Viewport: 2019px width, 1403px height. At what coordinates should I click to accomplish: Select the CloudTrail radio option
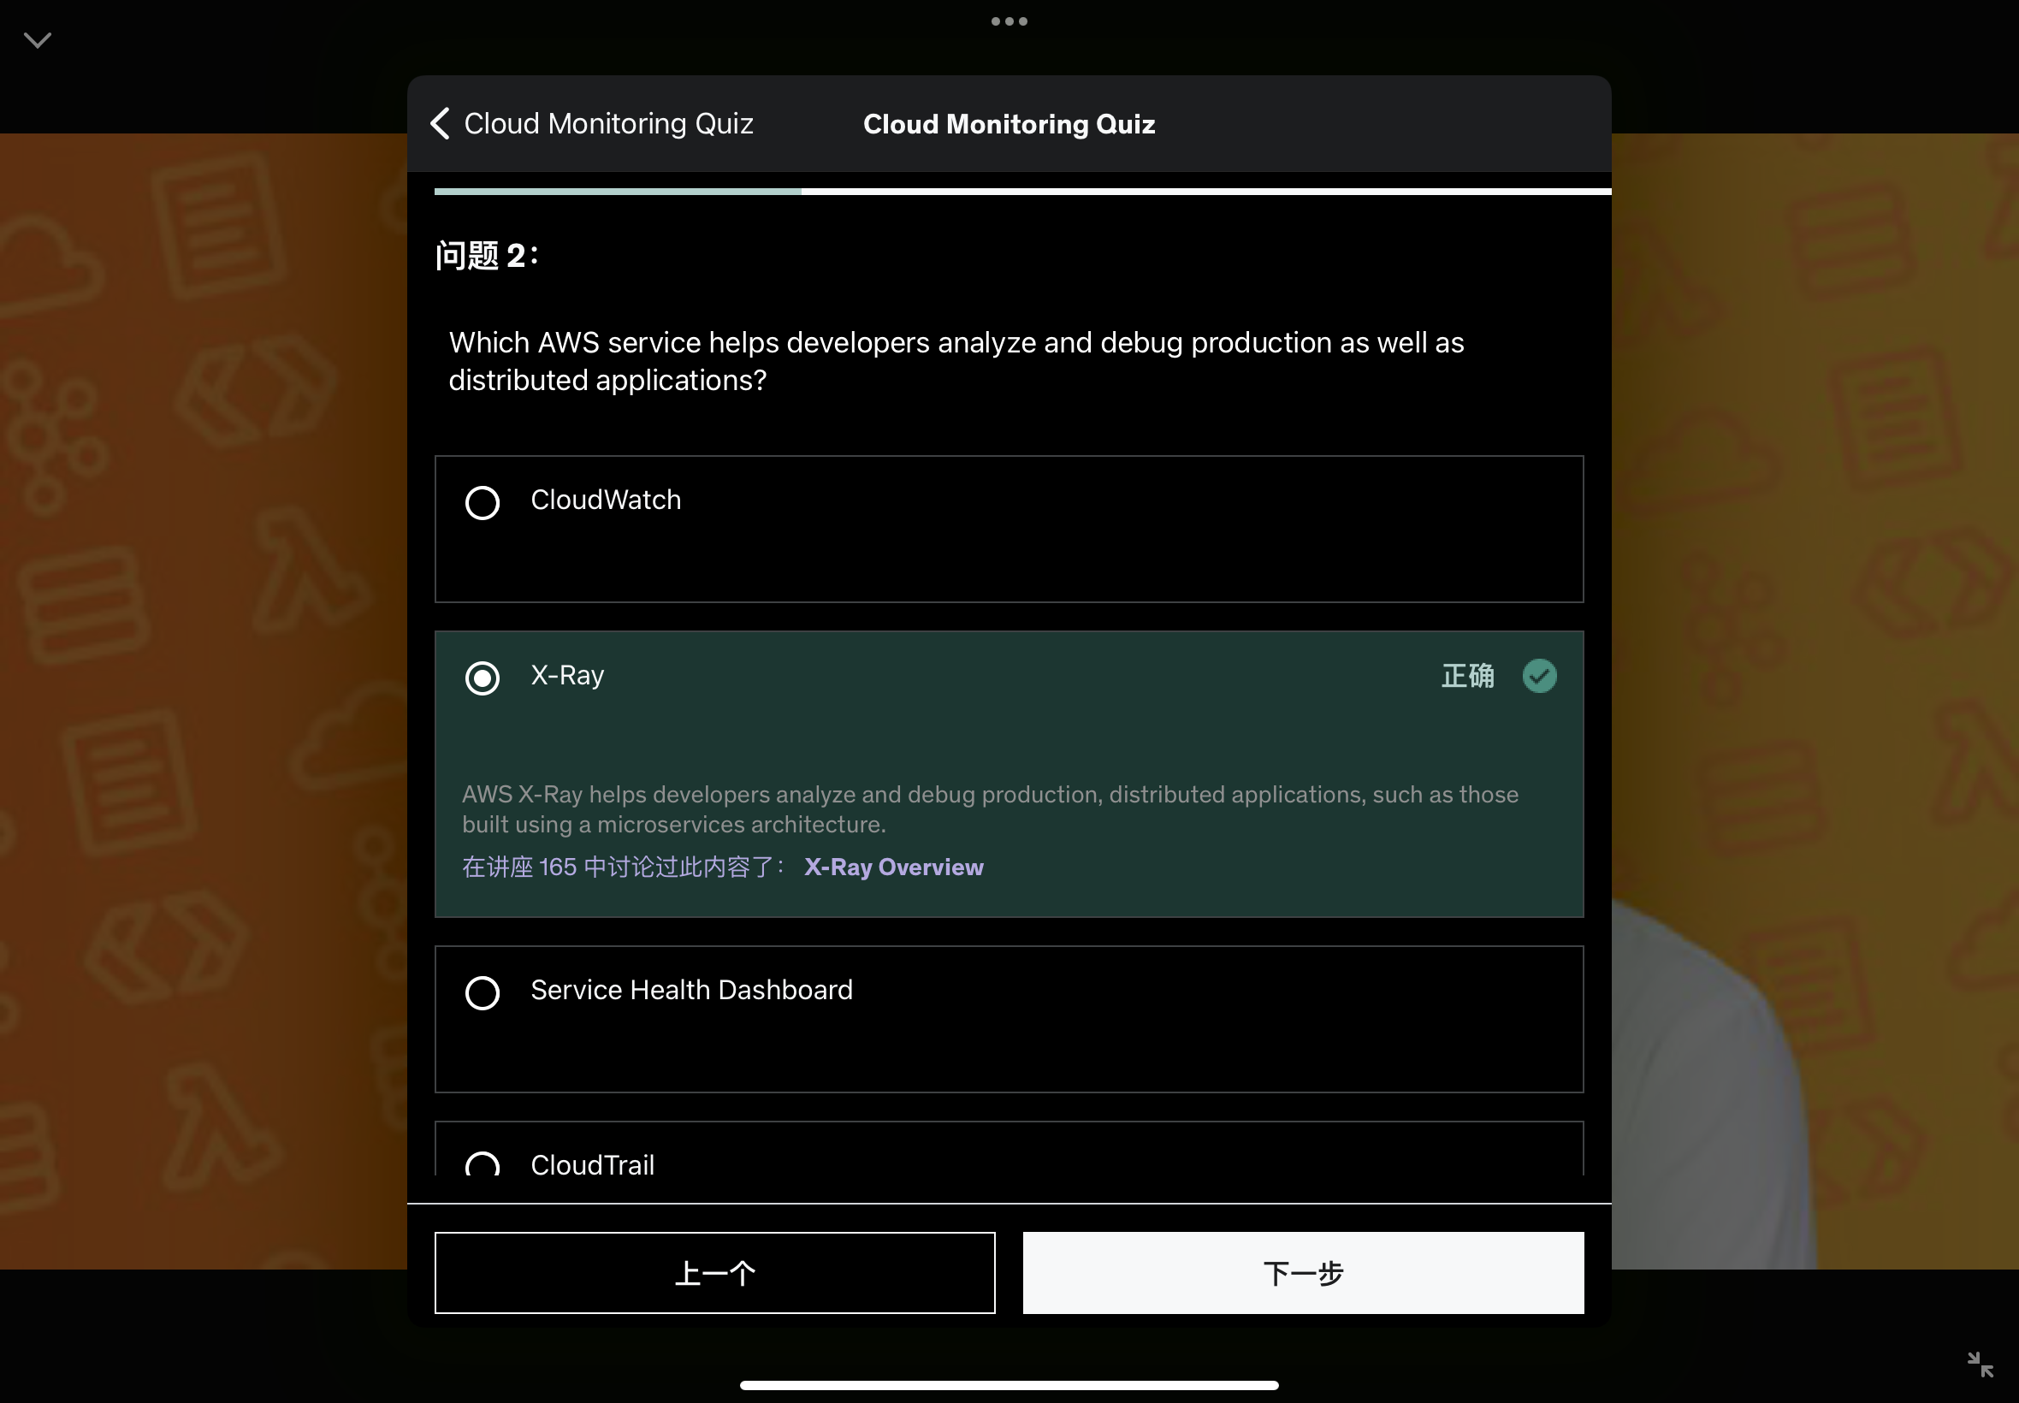point(482,1165)
